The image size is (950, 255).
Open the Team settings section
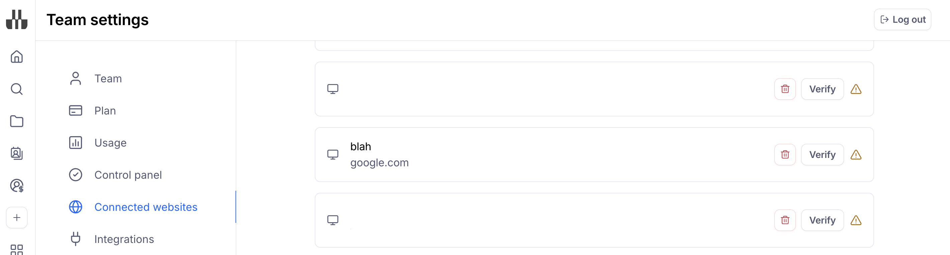pyautogui.click(x=108, y=79)
